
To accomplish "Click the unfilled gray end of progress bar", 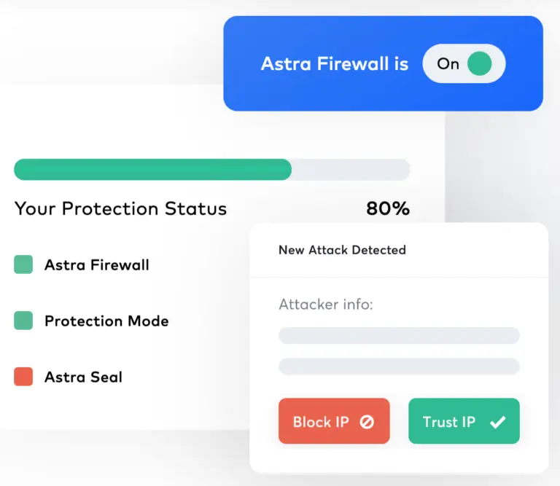I will click(351, 170).
